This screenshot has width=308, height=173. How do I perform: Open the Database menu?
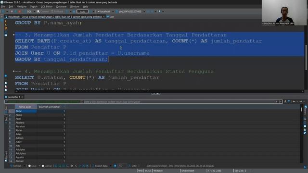coord(61,6)
